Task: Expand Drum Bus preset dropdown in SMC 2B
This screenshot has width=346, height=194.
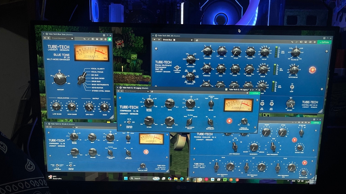Action: pyautogui.click(x=191, y=40)
